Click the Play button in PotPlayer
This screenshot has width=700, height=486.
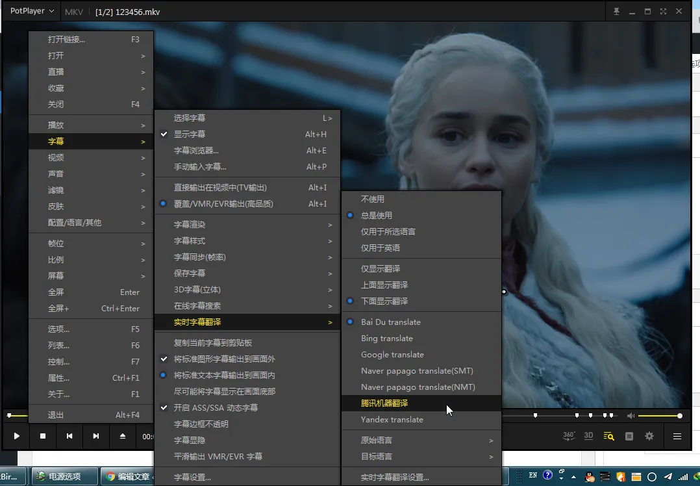click(16, 436)
